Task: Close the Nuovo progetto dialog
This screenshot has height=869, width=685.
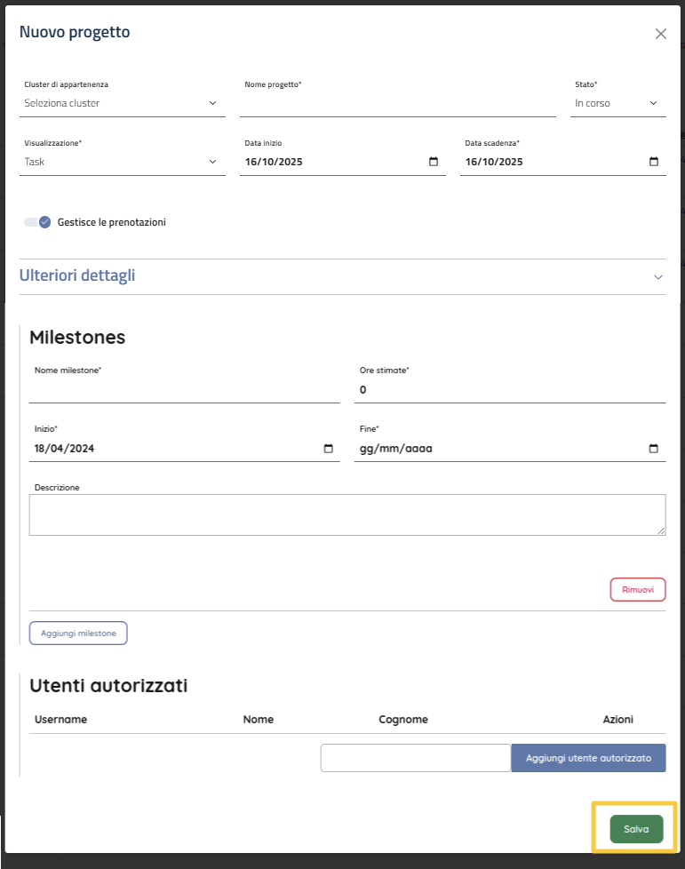Action: 660,34
